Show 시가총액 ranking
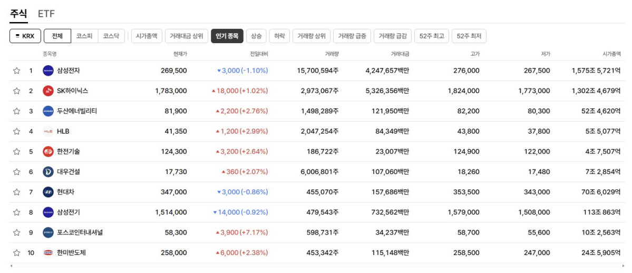632x273 pixels. point(147,36)
